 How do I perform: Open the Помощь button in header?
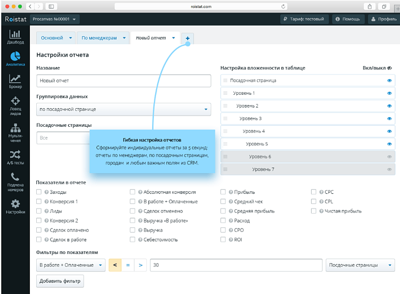tap(348, 19)
